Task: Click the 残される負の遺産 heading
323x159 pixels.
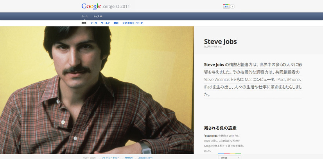Action: point(220,128)
